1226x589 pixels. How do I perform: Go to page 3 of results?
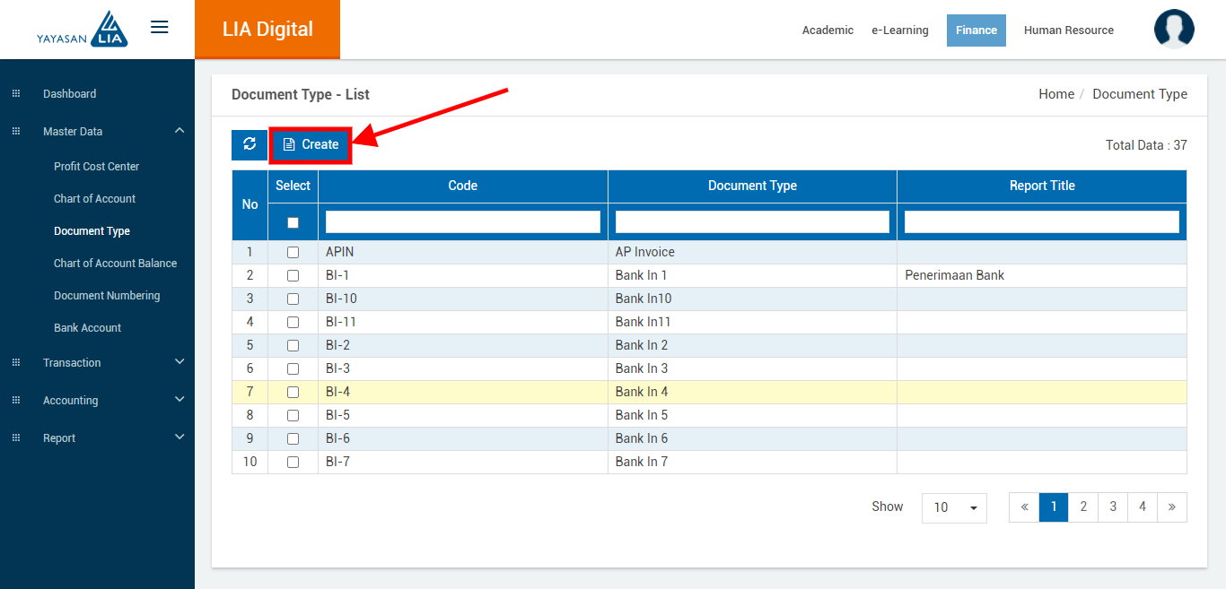(x=1112, y=507)
